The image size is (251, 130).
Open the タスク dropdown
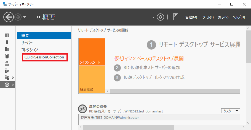point(230,111)
